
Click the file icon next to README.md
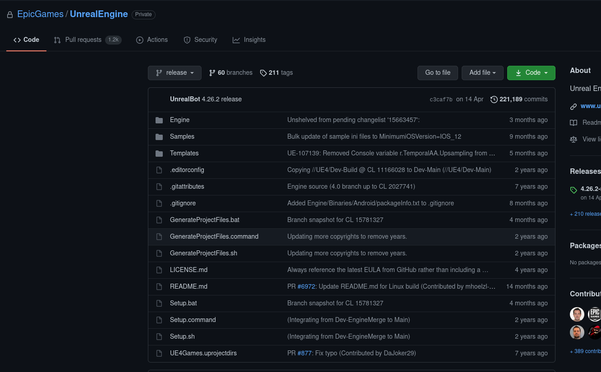pyautogui.click(x=159, y=286)
